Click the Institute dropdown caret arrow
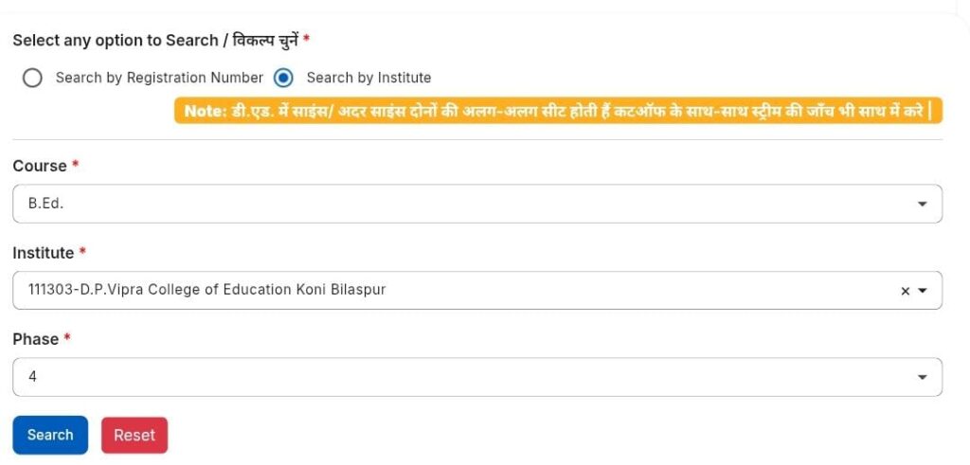This screenshot has height=465, width=970. pos(923,291)
